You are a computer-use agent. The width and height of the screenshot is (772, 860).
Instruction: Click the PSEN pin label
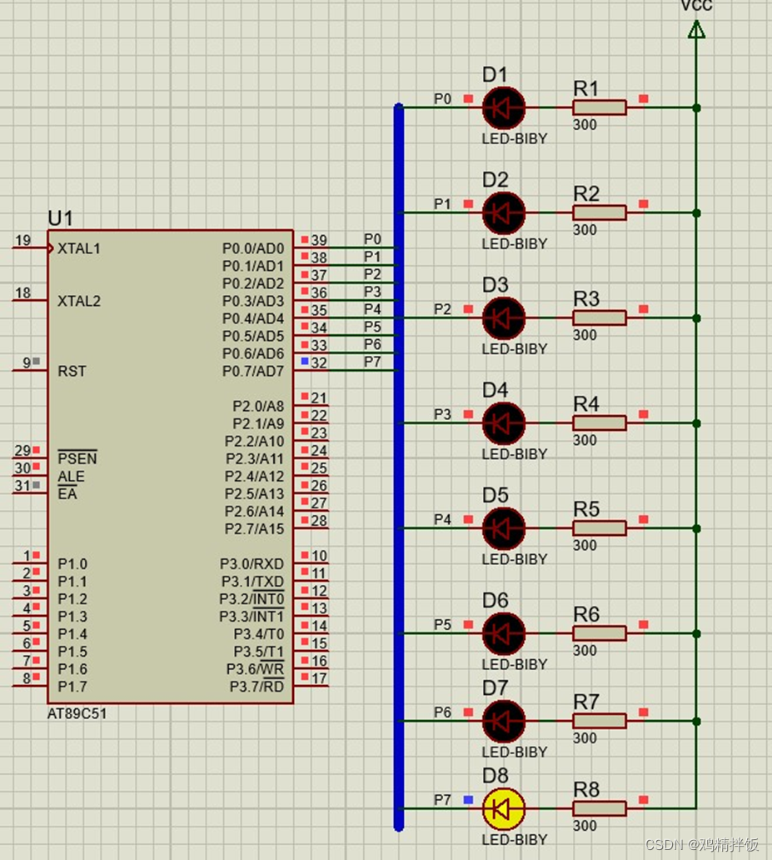pyautogui.click(x=77, y=458)
